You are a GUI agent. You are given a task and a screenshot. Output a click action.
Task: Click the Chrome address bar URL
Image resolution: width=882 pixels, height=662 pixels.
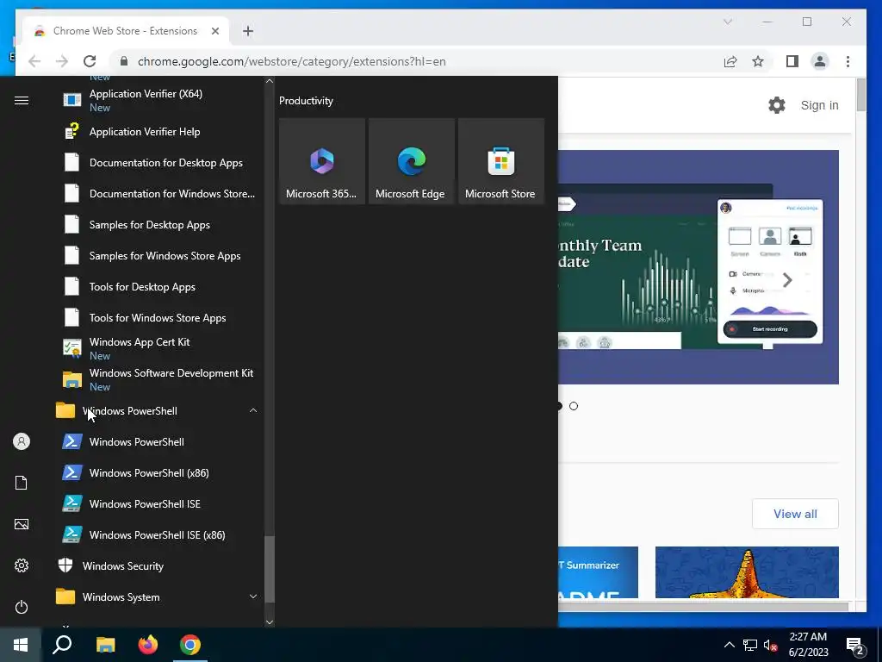coord(291,61)
